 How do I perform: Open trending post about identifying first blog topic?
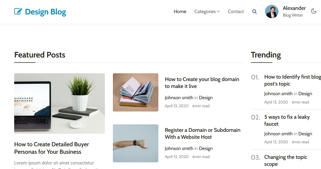pos(292,80)
